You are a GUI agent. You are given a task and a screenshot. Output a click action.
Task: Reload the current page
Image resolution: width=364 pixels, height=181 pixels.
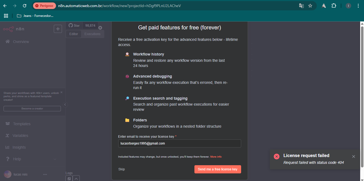[25, 6]
